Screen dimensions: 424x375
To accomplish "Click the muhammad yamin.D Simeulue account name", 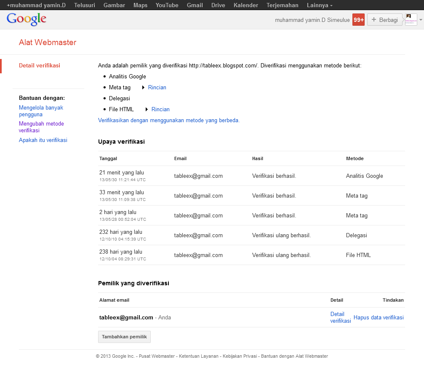I will pos(312,20).
